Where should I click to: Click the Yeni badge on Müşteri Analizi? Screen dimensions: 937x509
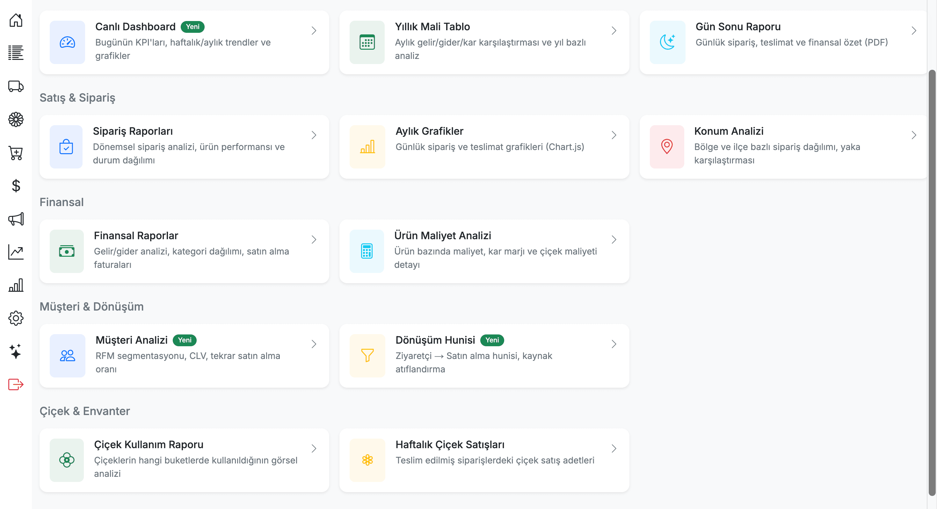point(185,340)
